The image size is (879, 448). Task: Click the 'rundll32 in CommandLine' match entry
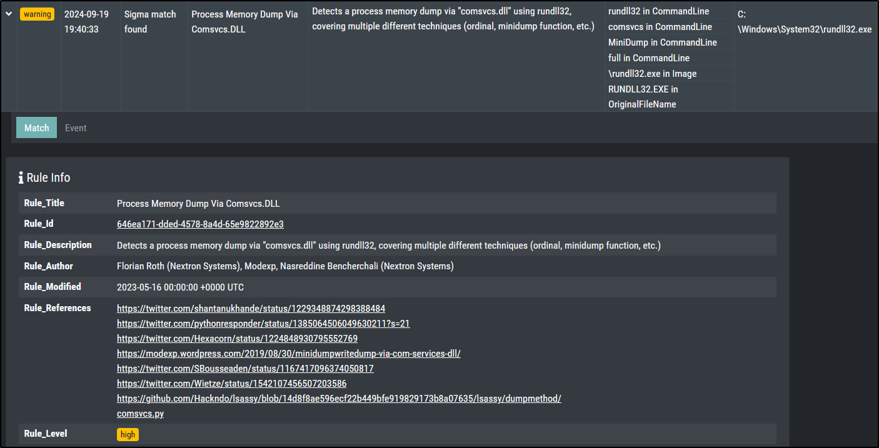click(658, 11)
